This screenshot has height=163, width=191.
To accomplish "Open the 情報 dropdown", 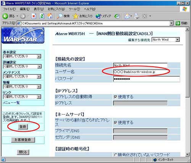I will (x=22, y=86).
